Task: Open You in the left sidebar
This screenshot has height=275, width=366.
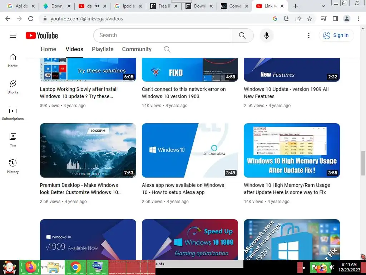Action: (13, 140)
